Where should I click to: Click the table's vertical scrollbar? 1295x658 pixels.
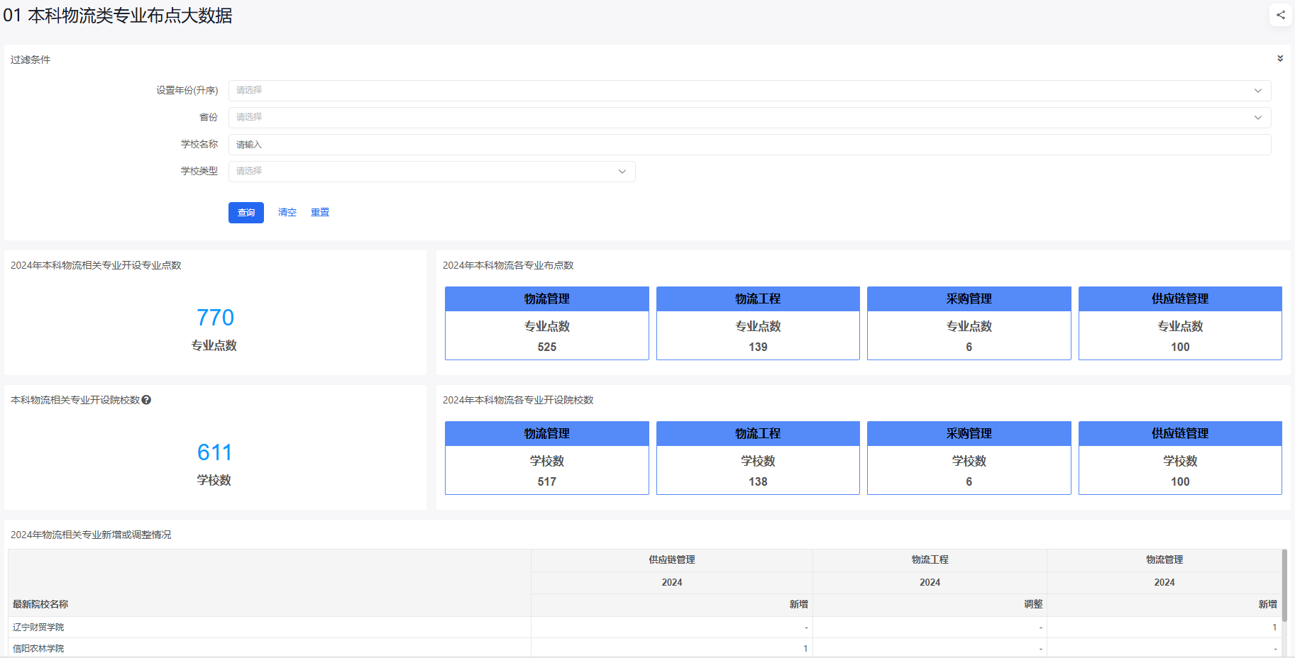(1284, 586)
